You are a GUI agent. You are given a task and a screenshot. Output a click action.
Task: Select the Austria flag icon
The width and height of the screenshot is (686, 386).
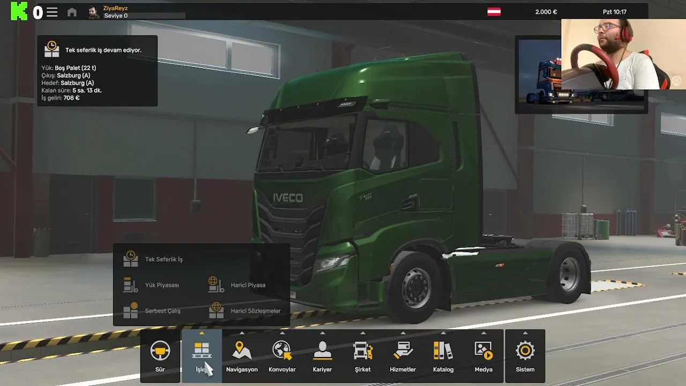coord(494,12)
